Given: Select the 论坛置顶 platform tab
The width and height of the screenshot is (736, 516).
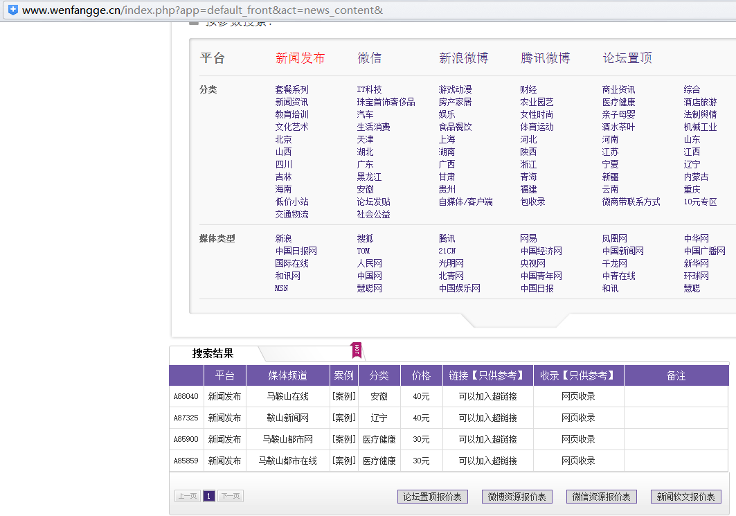Looking at the screenshot, I should pos(627,58).
